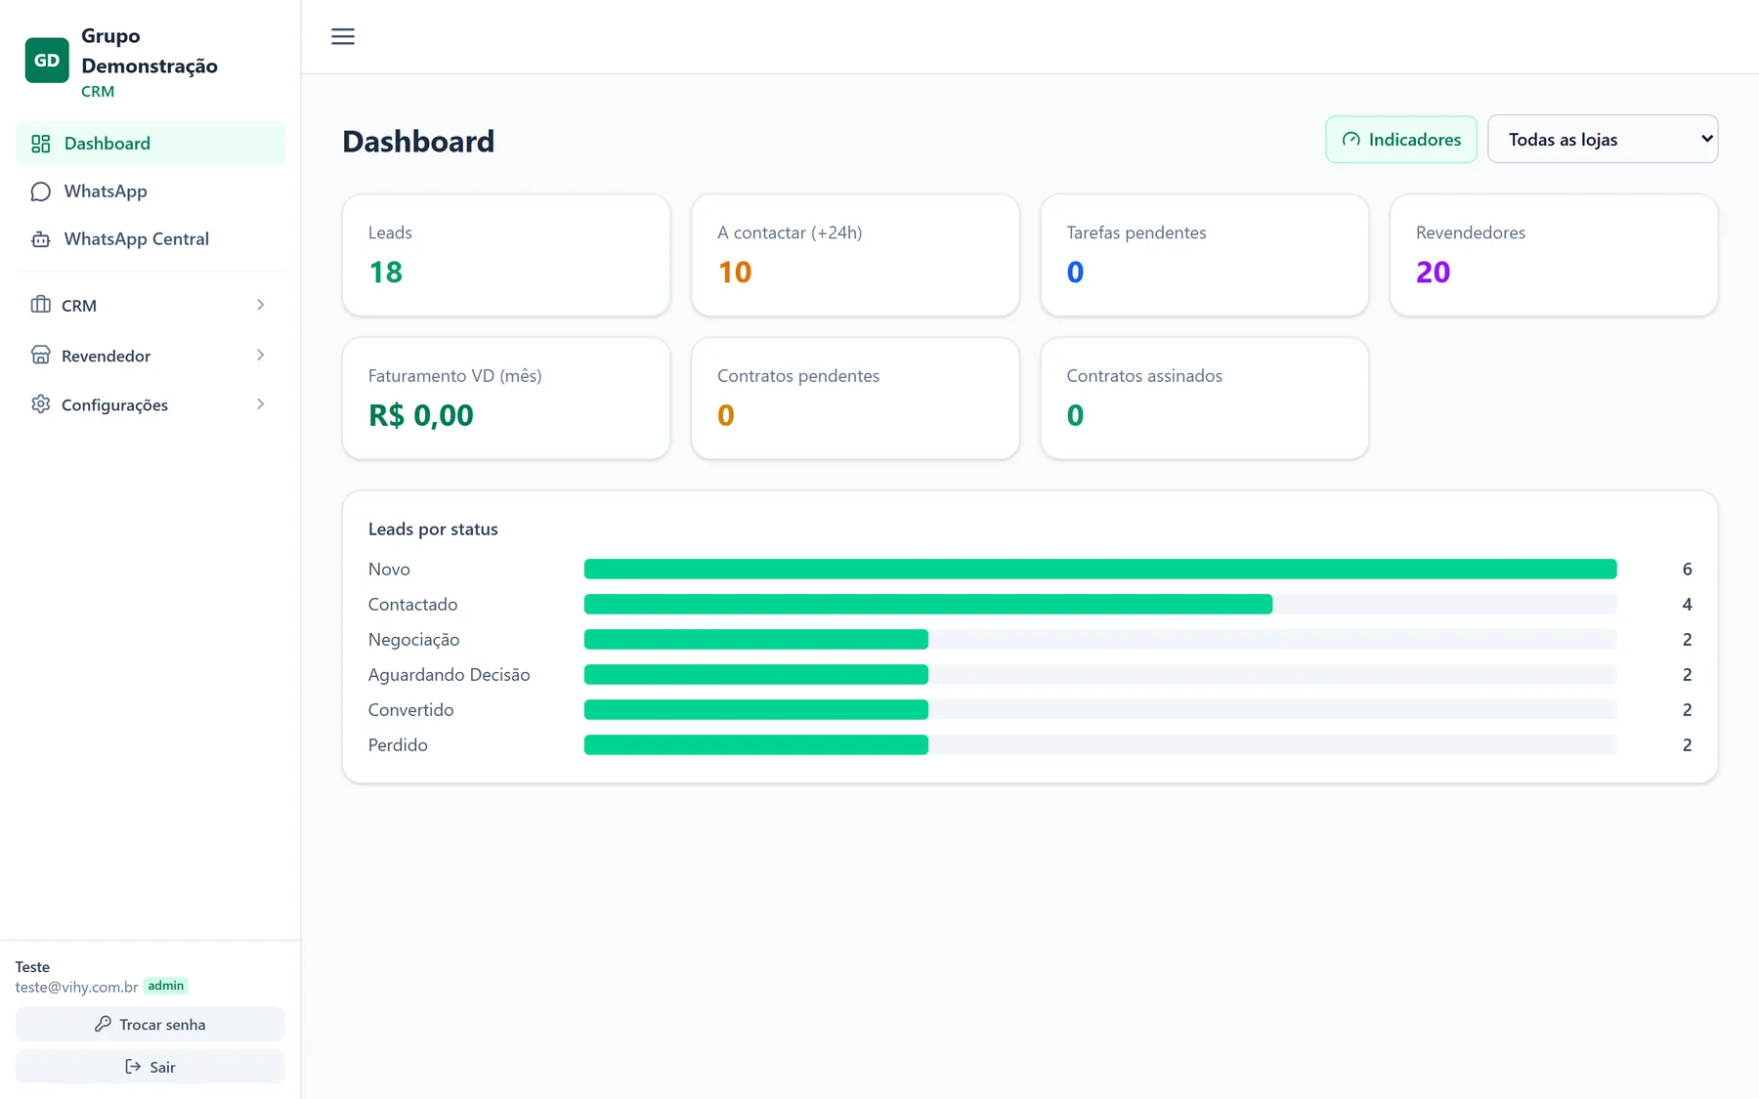
Task: Toggle the hamburger menu icon
Action: click(x=343, y=36)
